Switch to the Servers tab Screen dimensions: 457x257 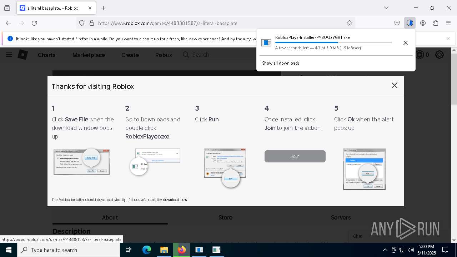[x=341, y=217]
